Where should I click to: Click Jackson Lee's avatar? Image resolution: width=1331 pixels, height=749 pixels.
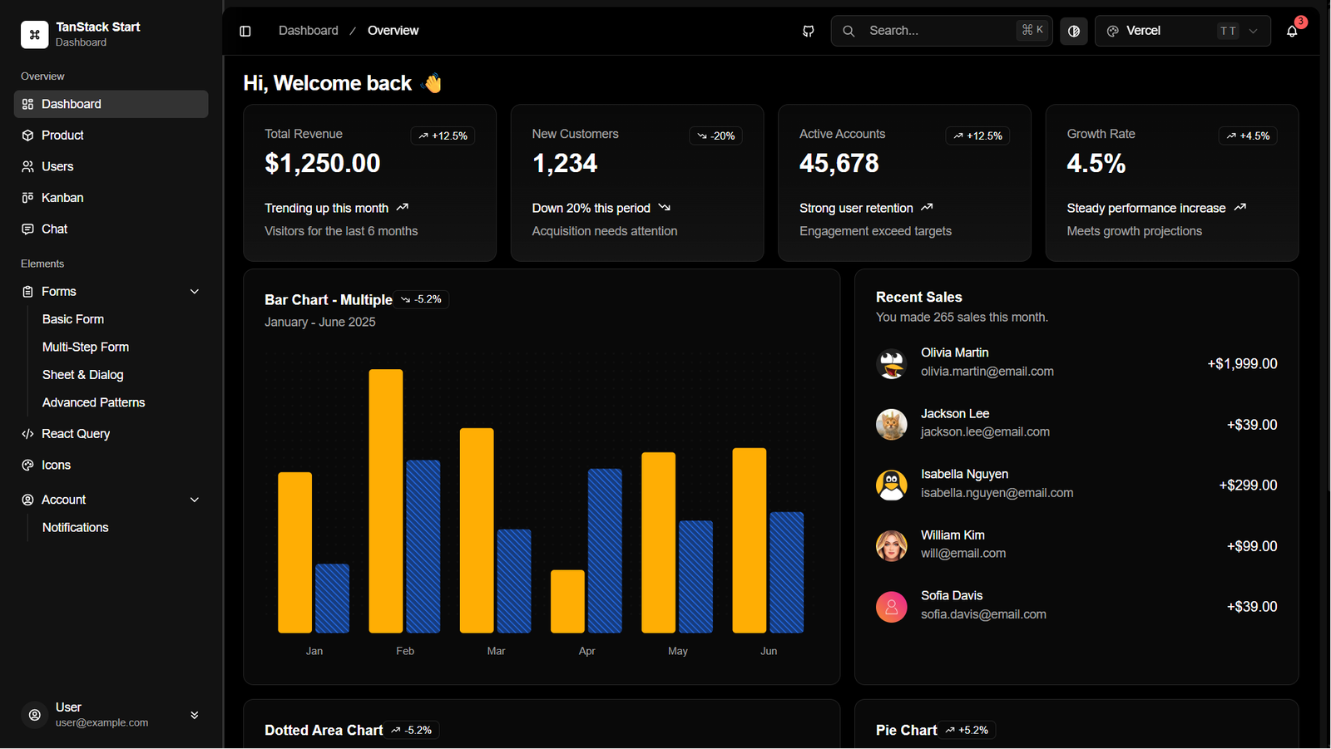(892, 425)
